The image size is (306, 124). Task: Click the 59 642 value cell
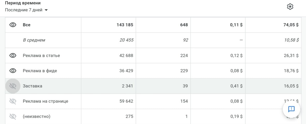(x=108, y=101)
